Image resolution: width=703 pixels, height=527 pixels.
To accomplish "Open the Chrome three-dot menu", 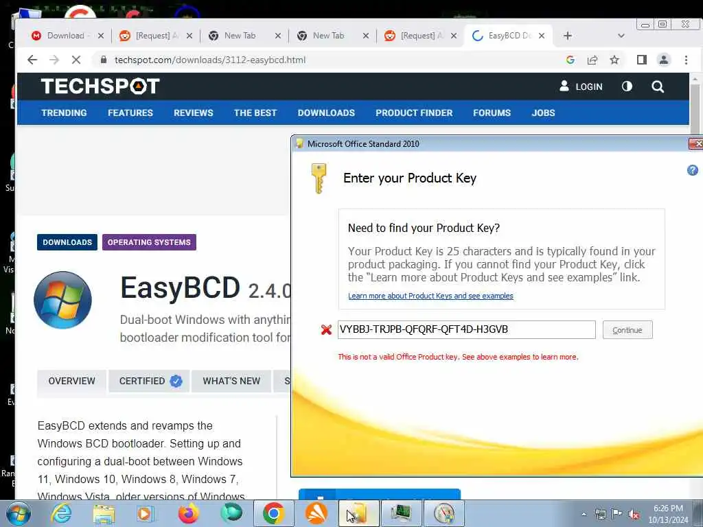I will point(686,60).
